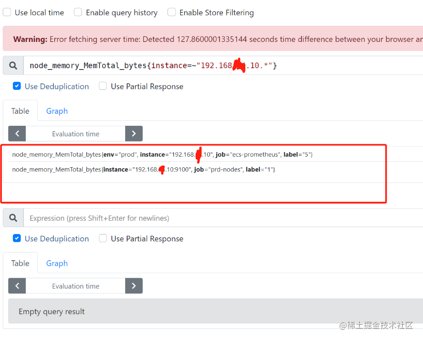The image size is (423, 340).
Task: Focus the empty Expression input field
Action: [223, 217]
